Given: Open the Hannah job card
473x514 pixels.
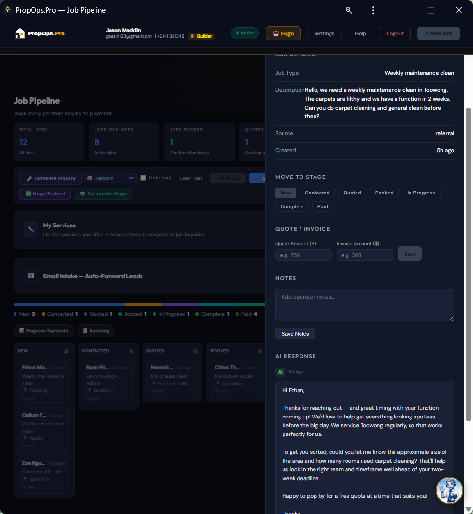Looking at the screenshot, I should 173,379.
